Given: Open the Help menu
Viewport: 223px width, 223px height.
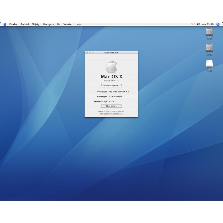Looking at the screenshot, I should click(x=78, y=24).
